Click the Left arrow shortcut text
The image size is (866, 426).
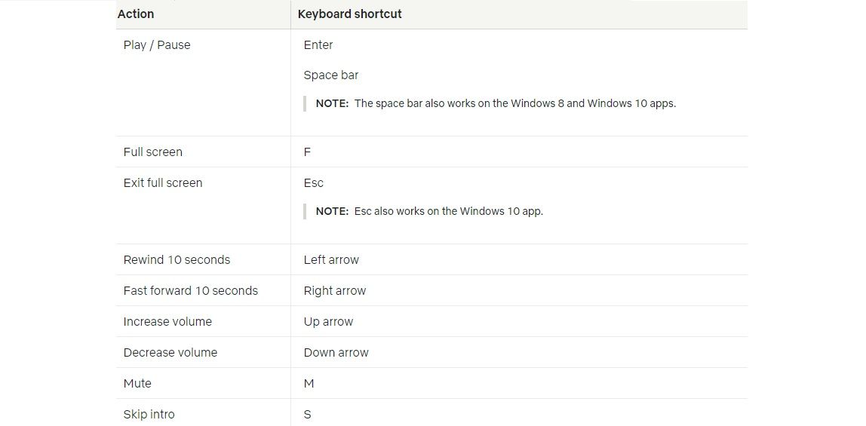point(331,260)
